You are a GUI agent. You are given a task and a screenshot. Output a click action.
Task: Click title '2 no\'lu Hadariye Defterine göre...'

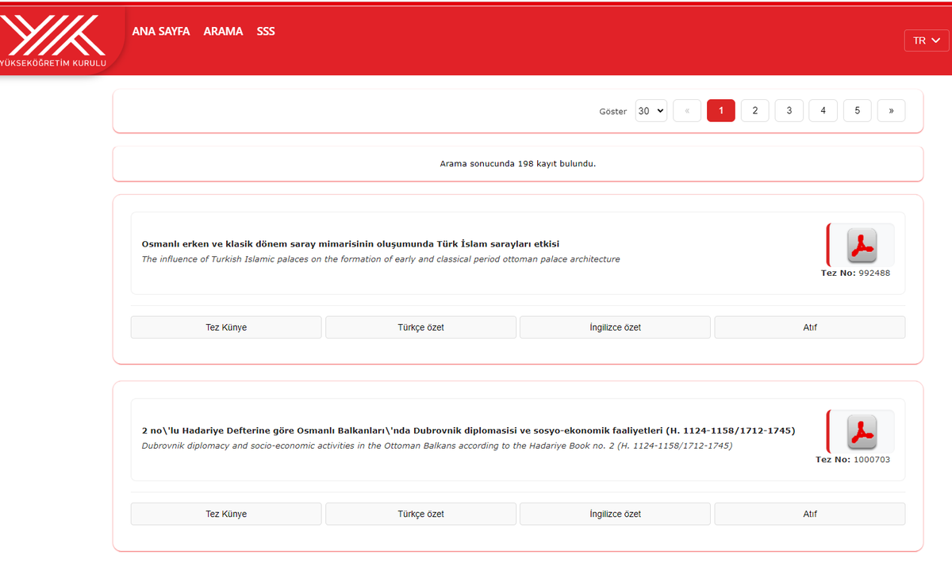(468, 430)
